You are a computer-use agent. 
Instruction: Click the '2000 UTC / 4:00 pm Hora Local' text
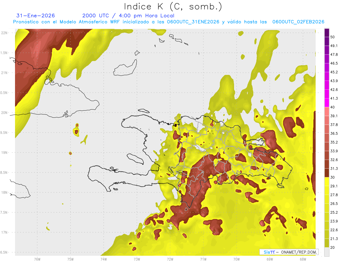tap(128, 16)
